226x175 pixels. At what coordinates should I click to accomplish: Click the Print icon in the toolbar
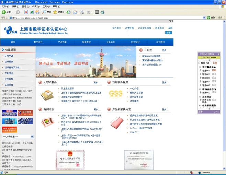coord(82,12)
